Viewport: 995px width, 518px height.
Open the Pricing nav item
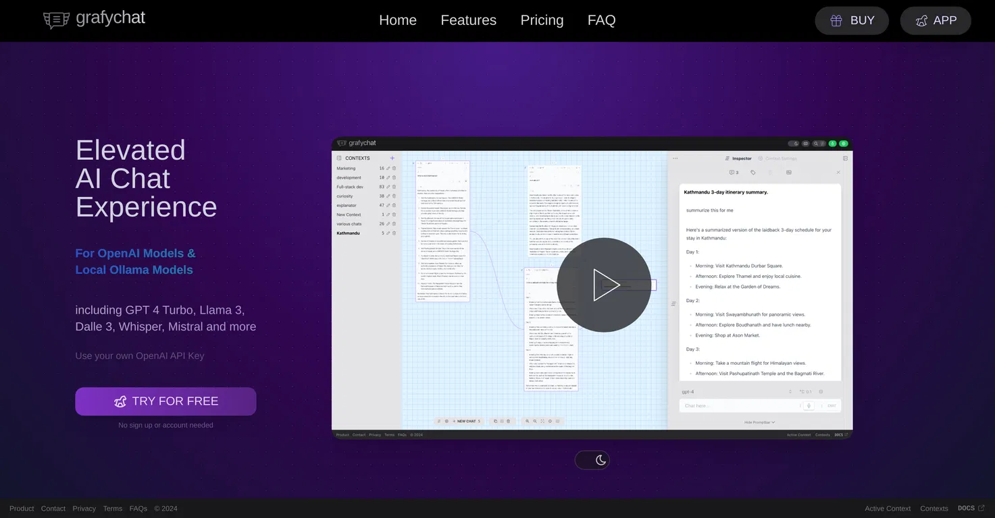pyautogui.click(x=542, y=20)
